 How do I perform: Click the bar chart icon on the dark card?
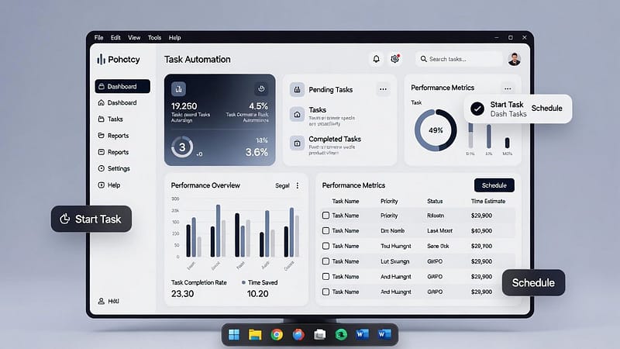(x=178, y=89)
